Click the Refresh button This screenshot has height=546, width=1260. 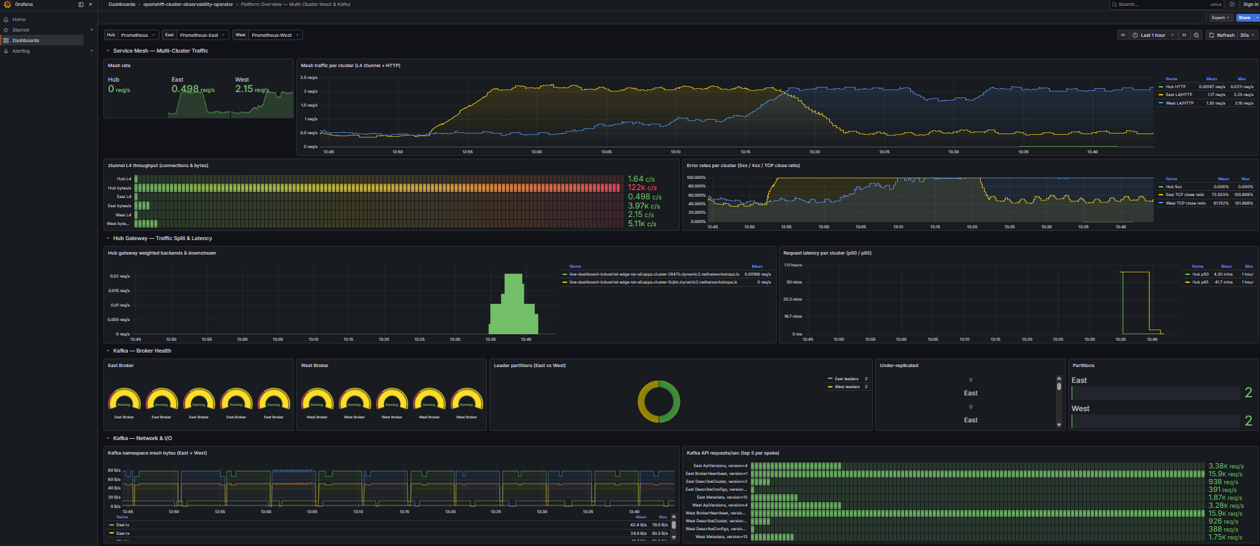point(1221,36)
